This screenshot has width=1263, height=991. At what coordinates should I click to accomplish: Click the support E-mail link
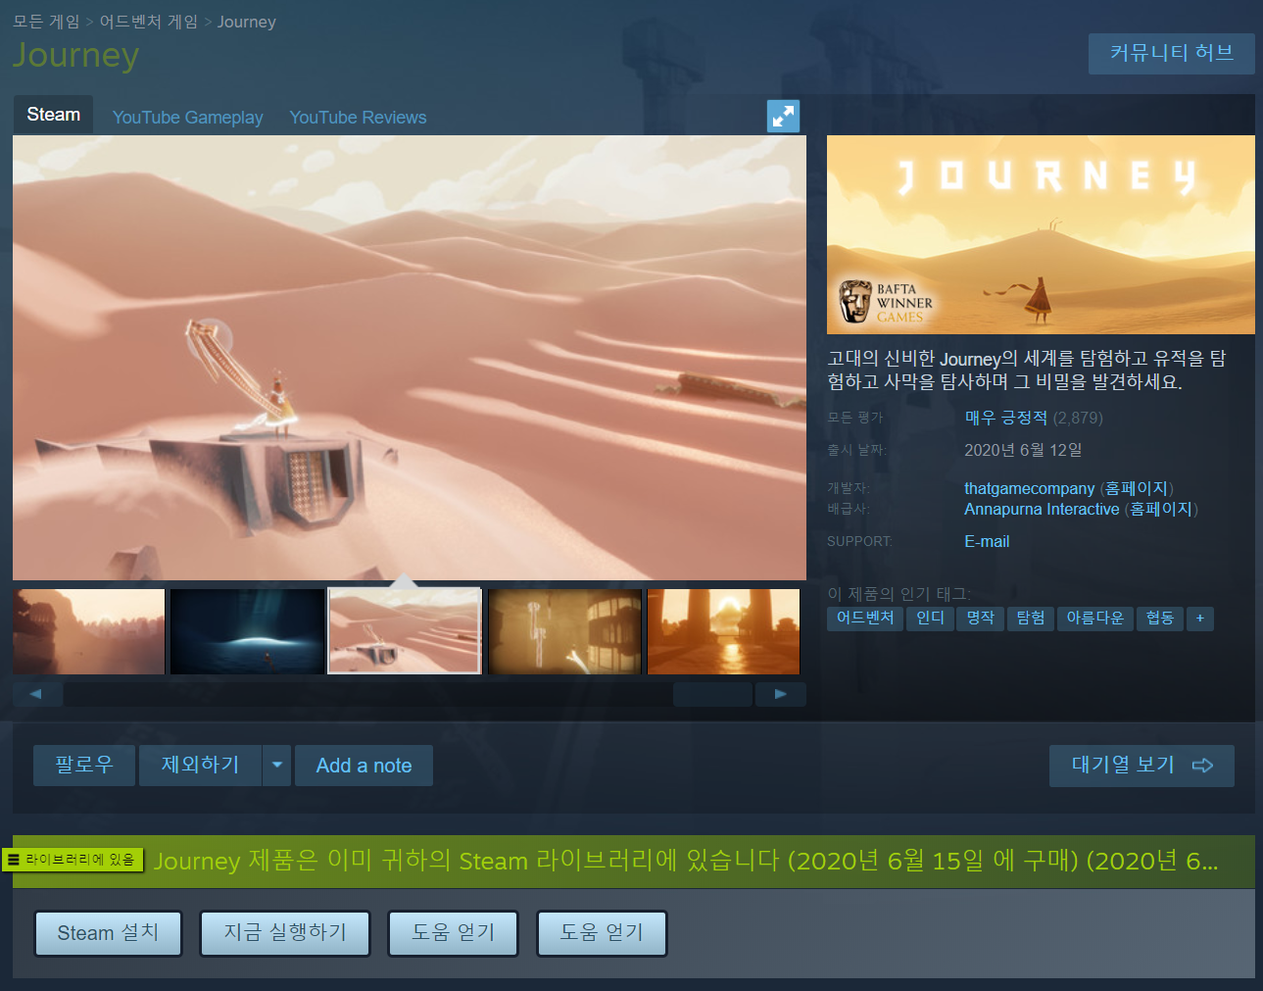tap(987, 541)
